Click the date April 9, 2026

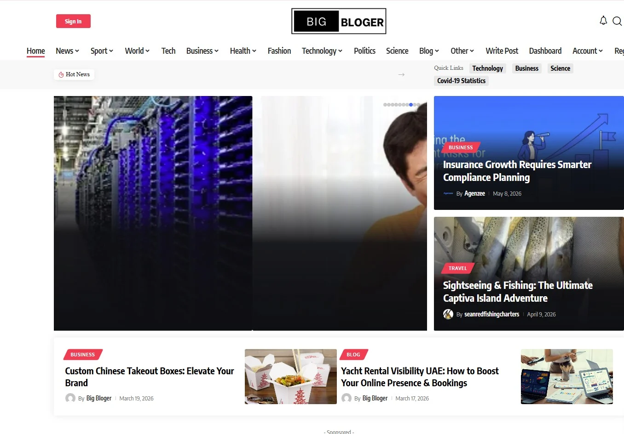tap(541, 315)
